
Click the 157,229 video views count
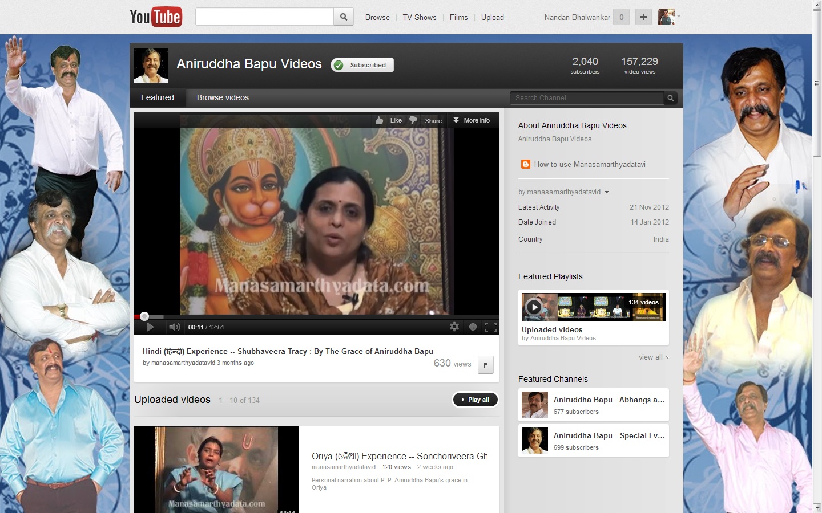click(x=639, y=65)
